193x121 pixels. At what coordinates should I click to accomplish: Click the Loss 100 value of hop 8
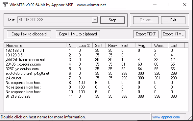(82, 83)
